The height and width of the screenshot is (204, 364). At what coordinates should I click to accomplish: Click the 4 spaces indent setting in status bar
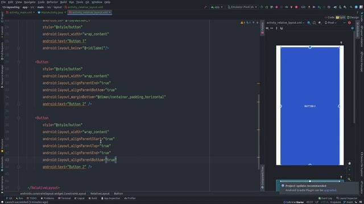(x=336, y=202)
